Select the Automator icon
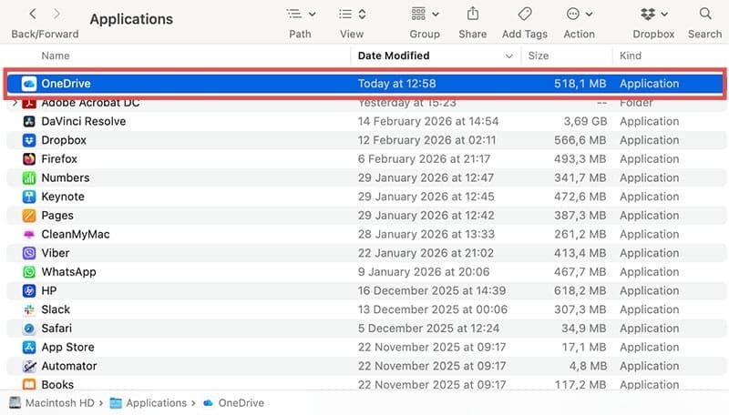This screenshot has height=415, width=729. tap(29, 366)
